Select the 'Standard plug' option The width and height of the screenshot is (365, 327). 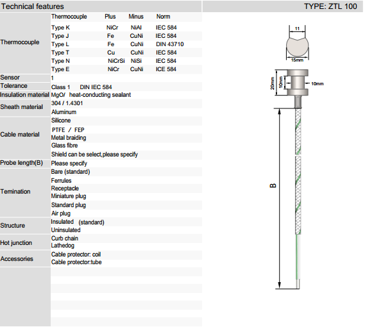coord(69,205)
